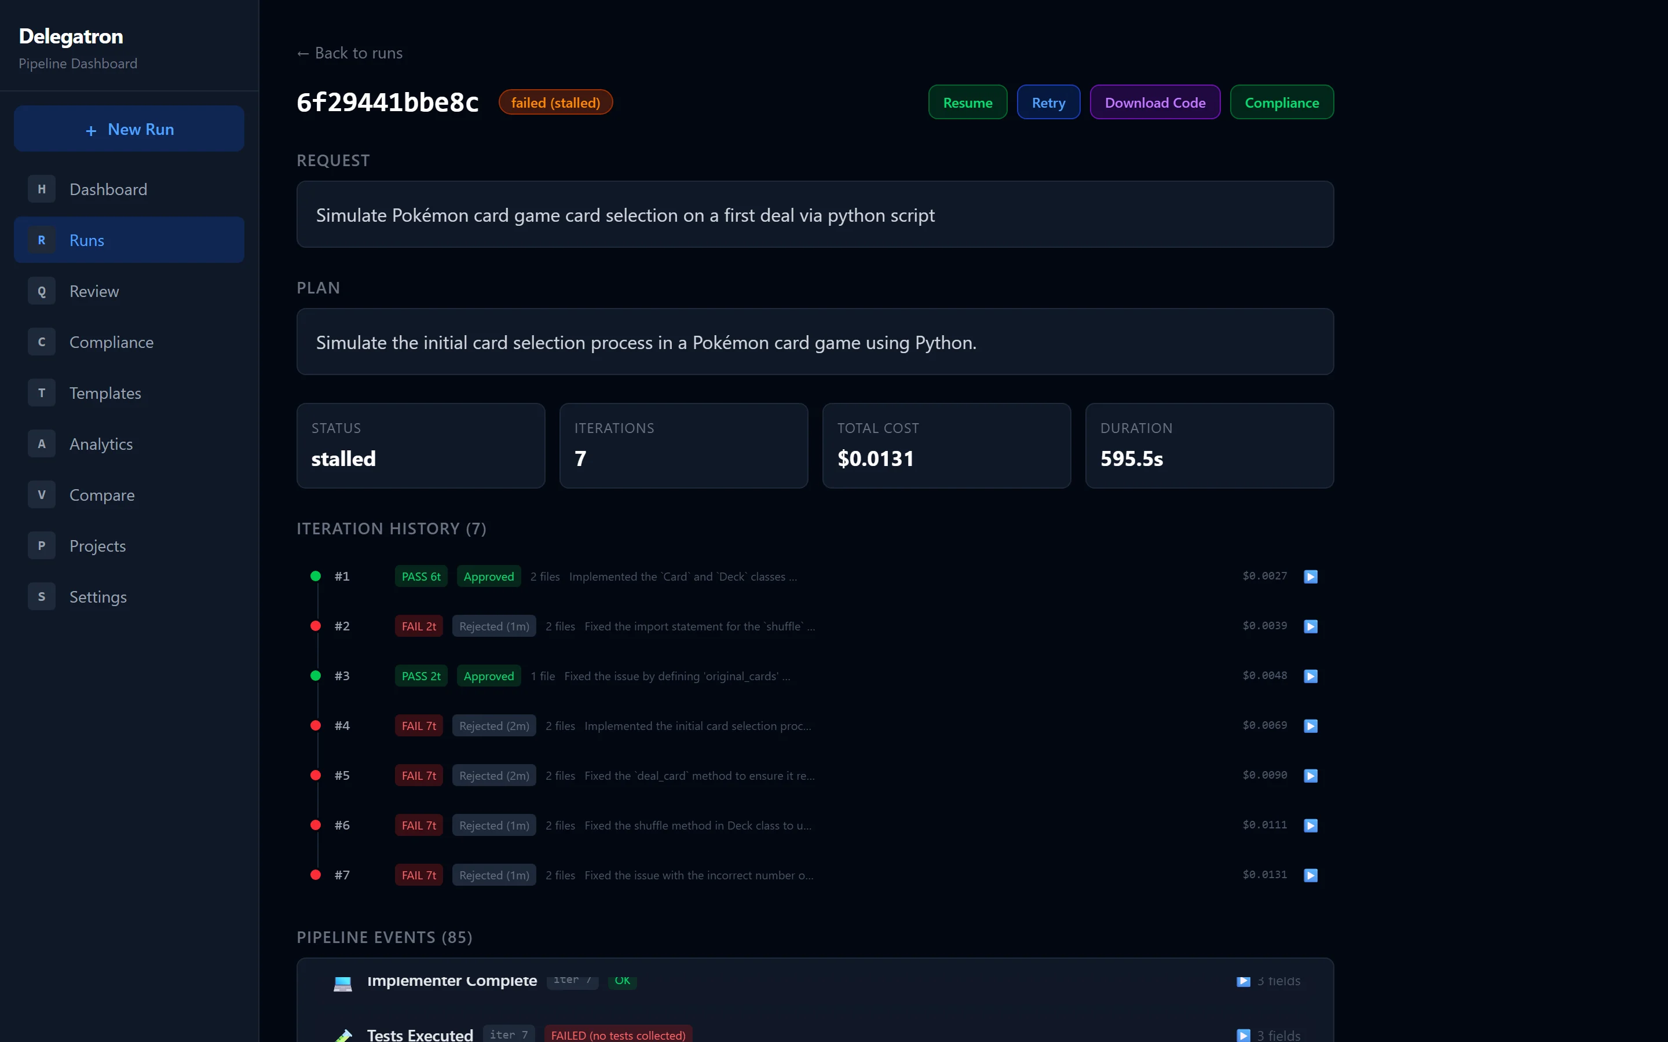
Task: Open the Dashboard page from sidebar
Action: [129, 189]
